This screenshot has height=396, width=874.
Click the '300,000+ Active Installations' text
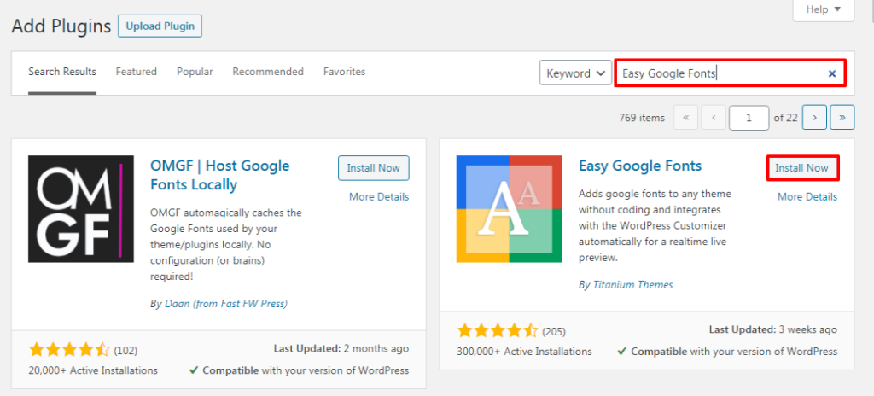click(524, 352)
